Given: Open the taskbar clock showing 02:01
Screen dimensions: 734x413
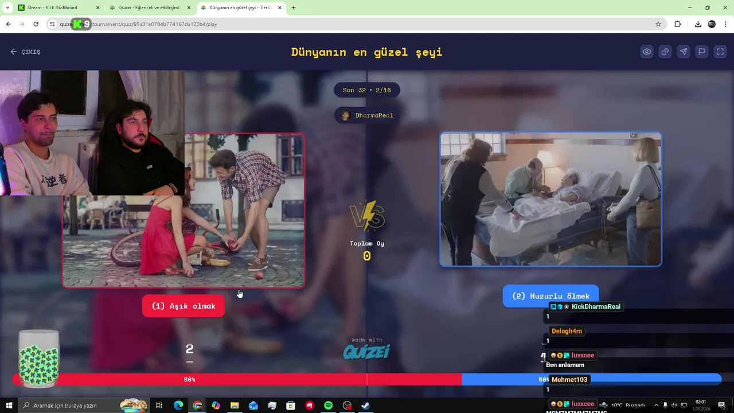Looking at the screenshot, I should click(x=700, y=406).
